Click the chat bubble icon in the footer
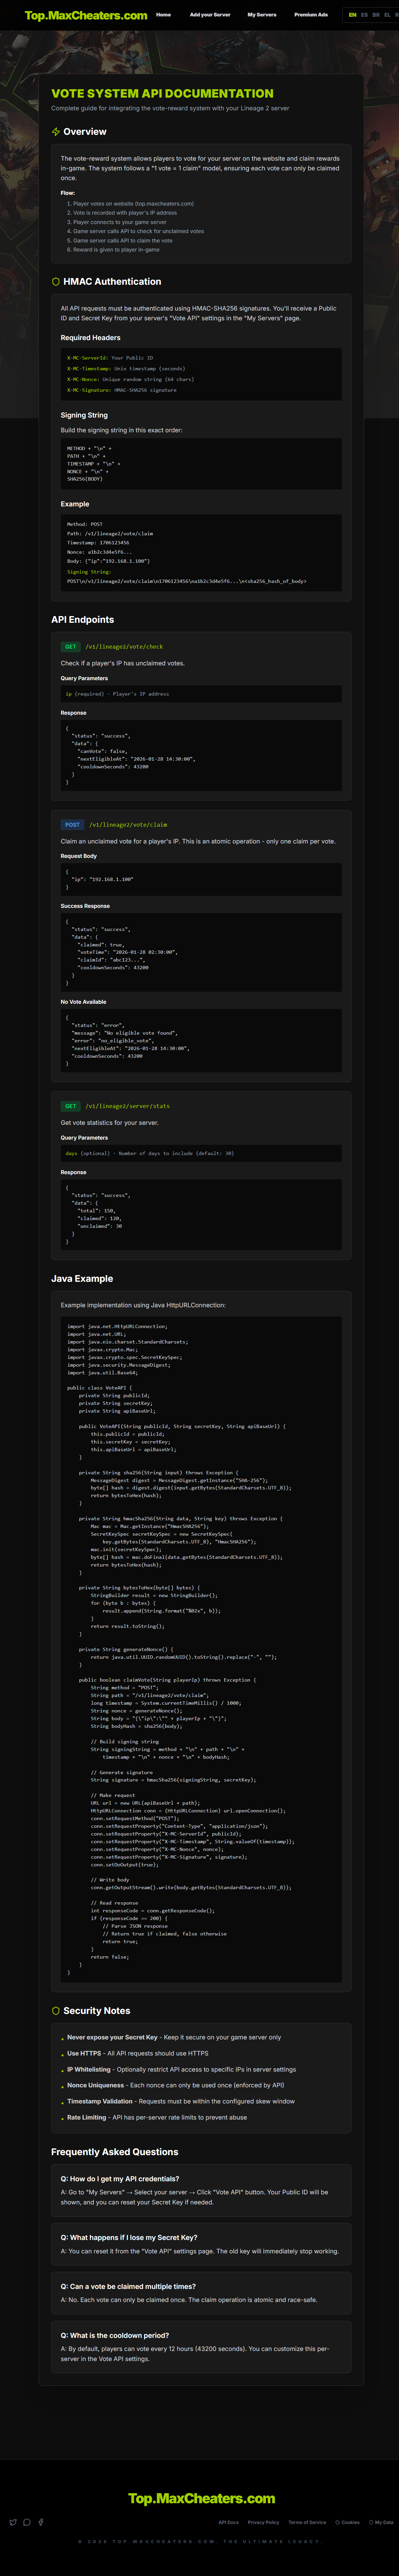Screen dimensions: 399x2576 [27, 2522]
